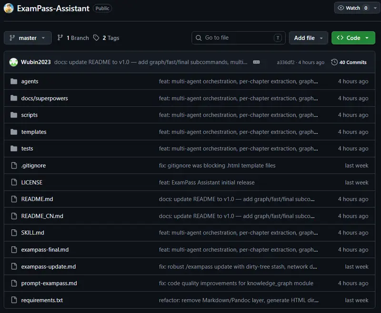The width and height of the screenshot is (381, 313).
Task: Click the tag icon beside 2 Tags
Action: click(96, 38)
